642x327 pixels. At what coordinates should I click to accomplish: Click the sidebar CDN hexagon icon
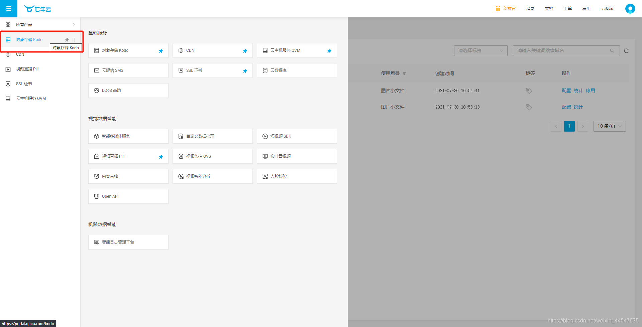tap(8, 54)
